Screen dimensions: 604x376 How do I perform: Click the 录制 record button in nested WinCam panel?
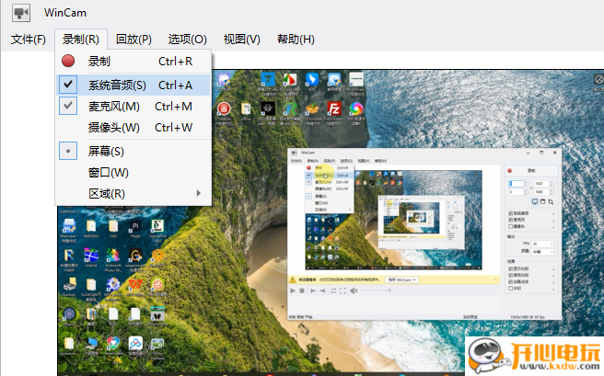click(531, 171)
